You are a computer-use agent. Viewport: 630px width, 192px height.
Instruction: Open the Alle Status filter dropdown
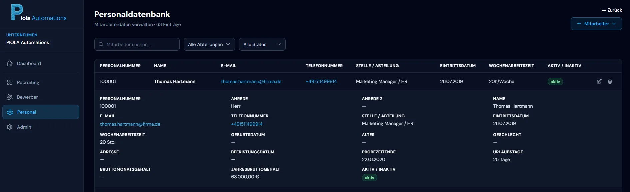coord(262,44)
